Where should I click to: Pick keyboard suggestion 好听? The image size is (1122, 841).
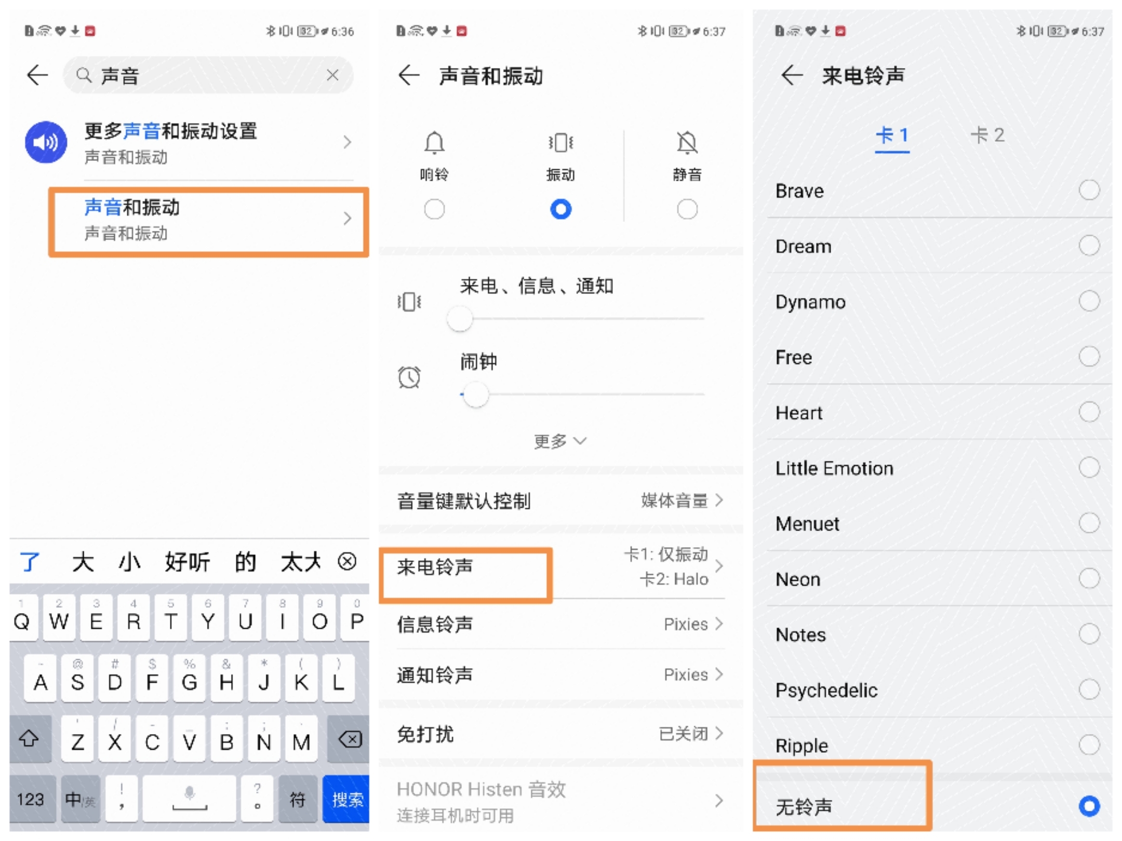point(187,562)
